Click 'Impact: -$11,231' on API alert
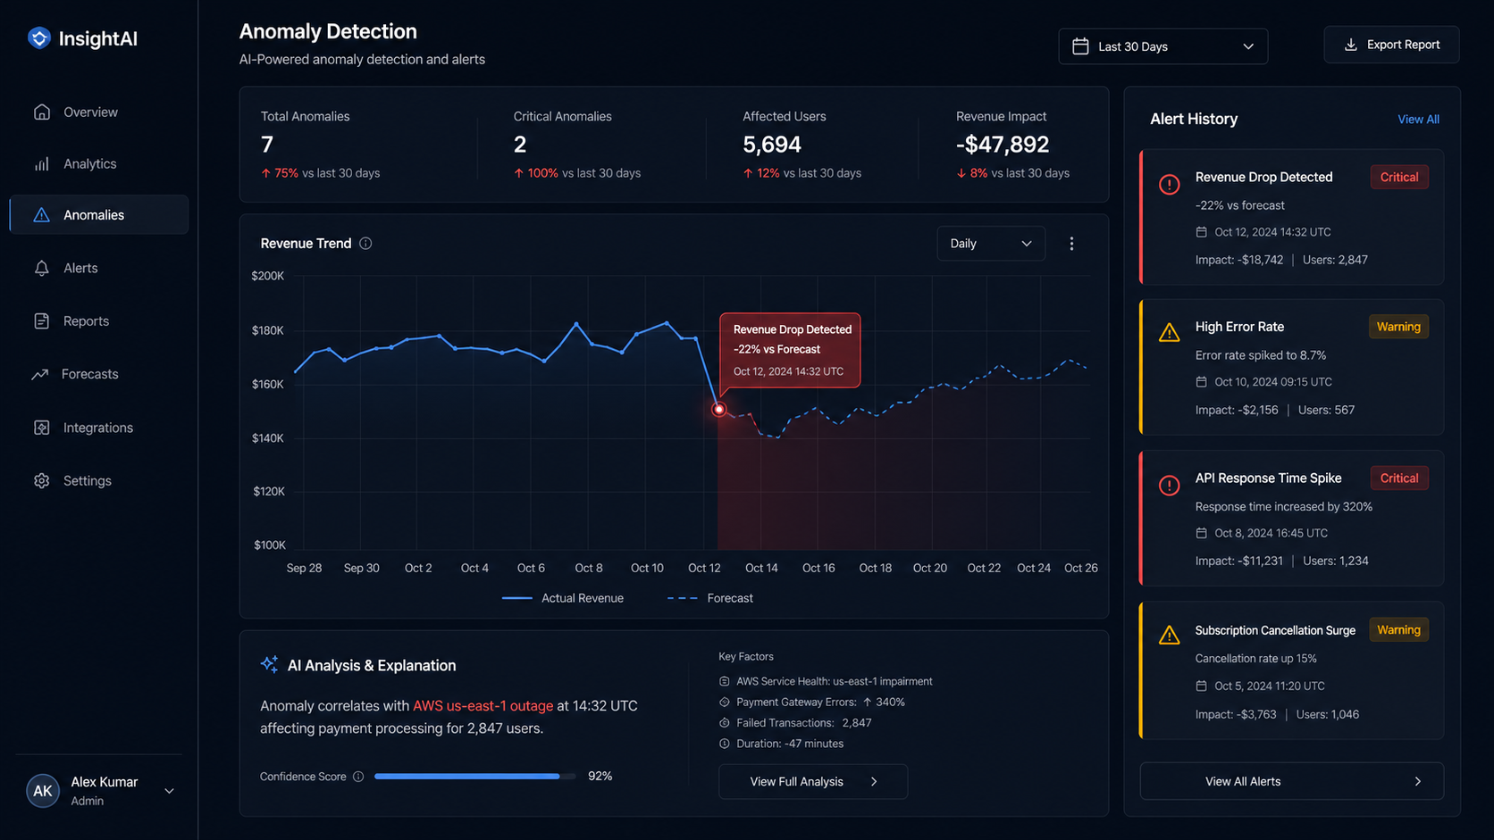This screenshot has width=1494, height=840. (x=1239, y=561)
